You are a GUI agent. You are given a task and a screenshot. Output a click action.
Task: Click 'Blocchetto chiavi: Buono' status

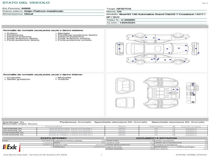coord(20,124)
